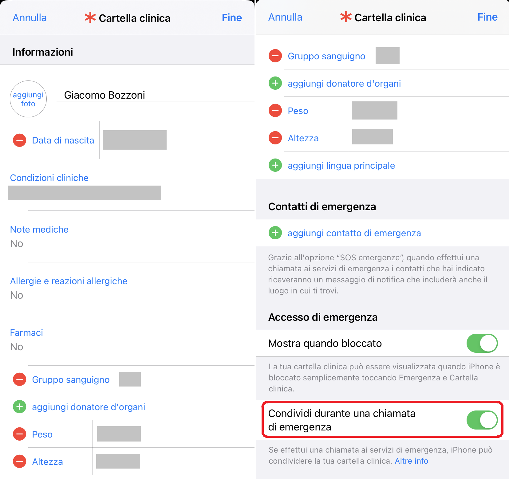Tap green plus for contatto di emergenza
Viewport: 509px width, 479px height.
click(275, 233)
